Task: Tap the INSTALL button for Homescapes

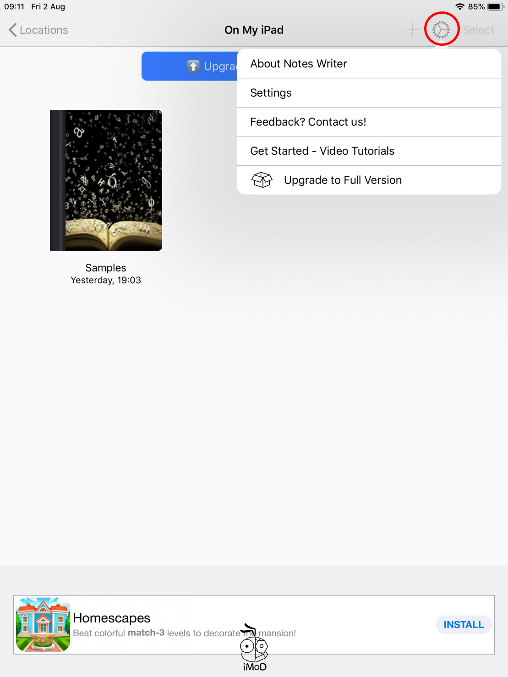Action: pos(464,624)
